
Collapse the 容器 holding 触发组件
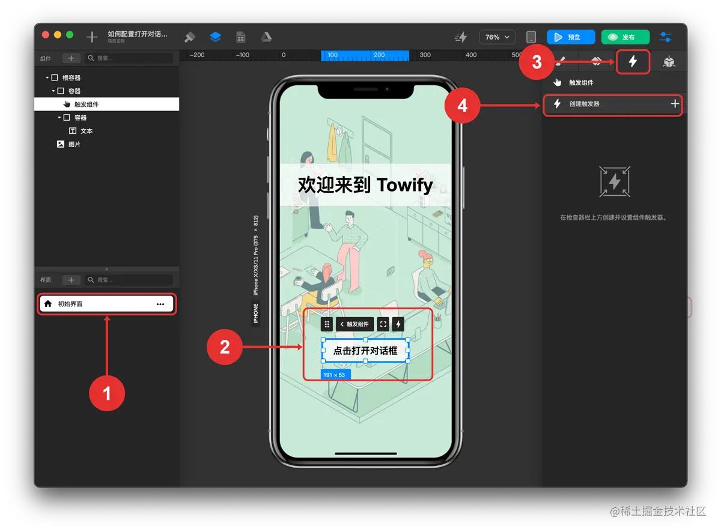(x=53, y=91)
